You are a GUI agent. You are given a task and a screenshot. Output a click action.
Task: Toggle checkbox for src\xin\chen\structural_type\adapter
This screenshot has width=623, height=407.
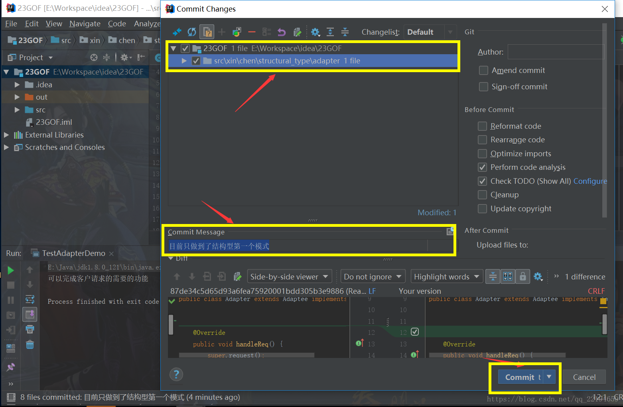pos(196,61)
